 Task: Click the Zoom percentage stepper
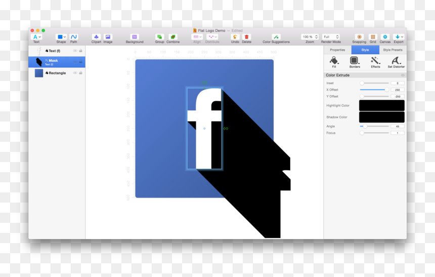pyautogui.click(x=316, y=36)
